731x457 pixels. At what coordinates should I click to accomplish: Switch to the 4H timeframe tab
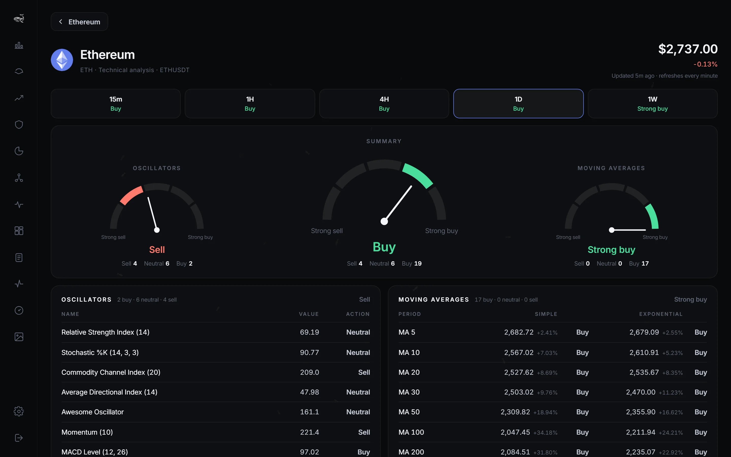tap(384, 104)
